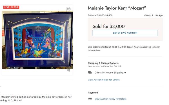Viewport: 169px width, 105px height.
Task: Click the Payment section heading
Action: point(93,93)
